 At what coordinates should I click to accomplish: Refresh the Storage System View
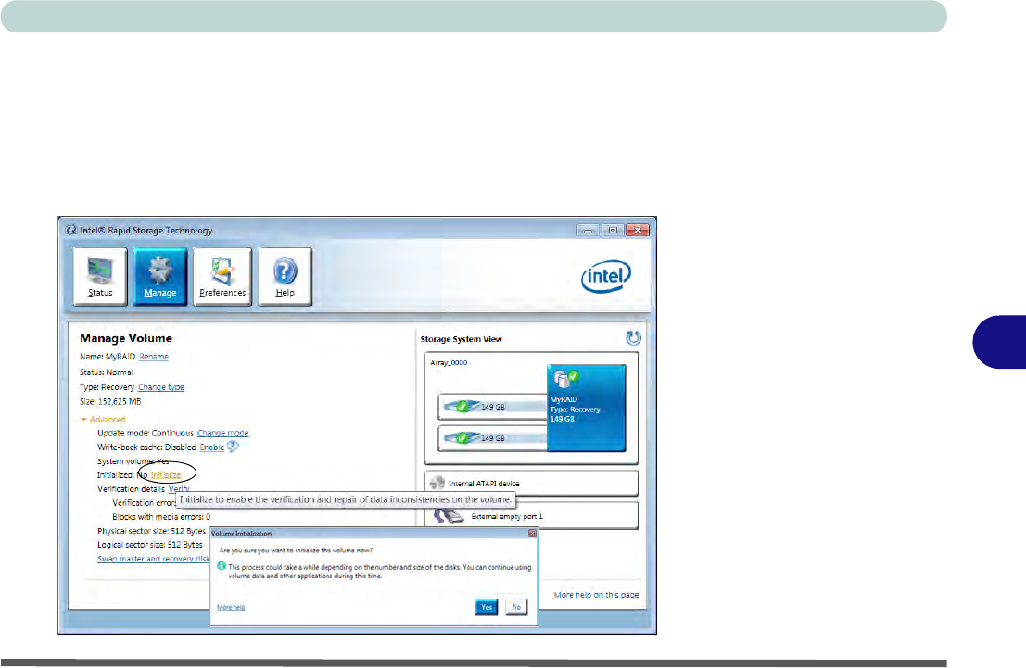(x=633, y=338)
